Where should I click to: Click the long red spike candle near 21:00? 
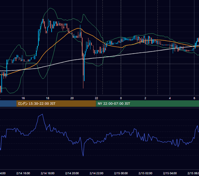tap(83, 71)
